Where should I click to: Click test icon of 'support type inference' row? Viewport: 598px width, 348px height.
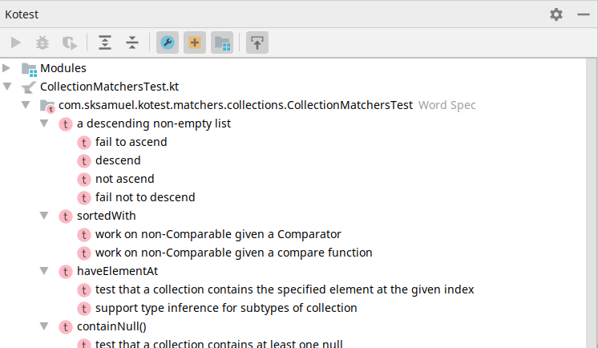point(84,309)
